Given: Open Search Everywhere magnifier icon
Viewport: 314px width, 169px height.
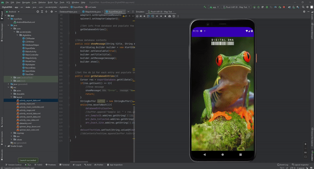Looking at the screenshot, I should pyautogui.click(x=303, y=7).
